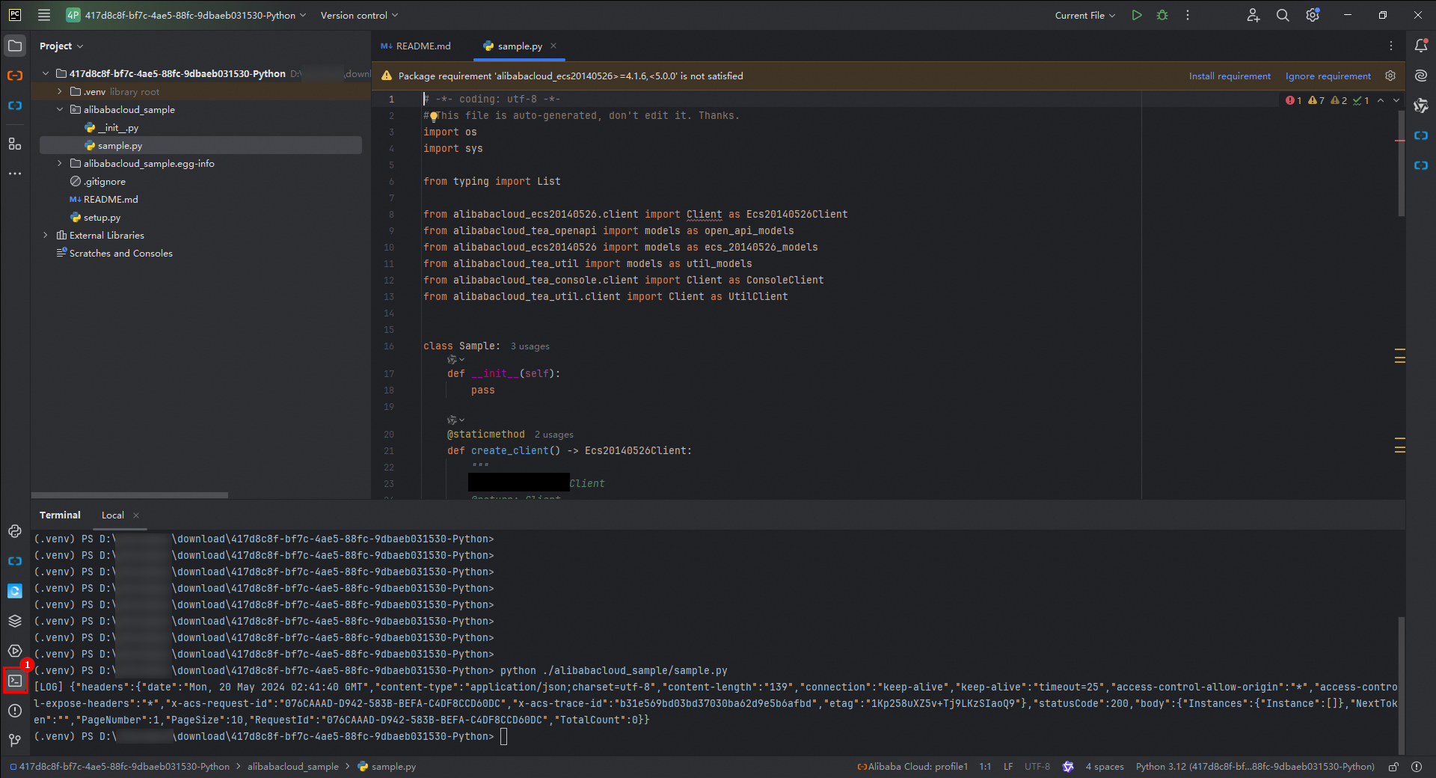
Task: Open the Project tool window folder icon
Action: coord(15,46)
